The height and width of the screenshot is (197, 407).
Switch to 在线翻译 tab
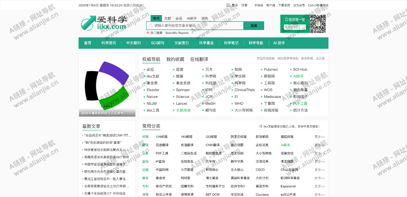[199, 59]
